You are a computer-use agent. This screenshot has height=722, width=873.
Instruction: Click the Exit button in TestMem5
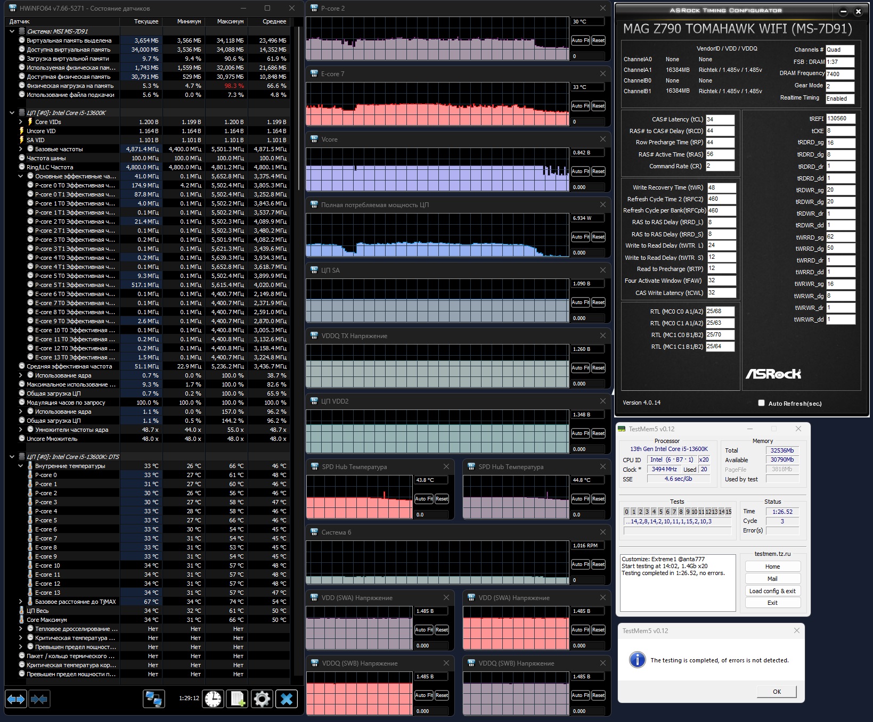772,603
